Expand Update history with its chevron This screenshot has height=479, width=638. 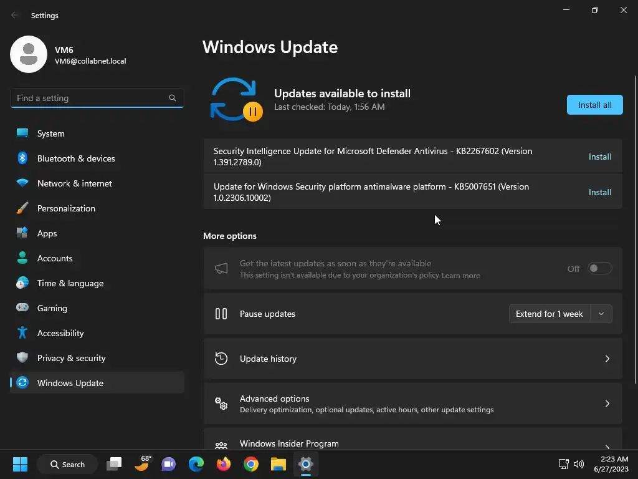click(607, 359)
